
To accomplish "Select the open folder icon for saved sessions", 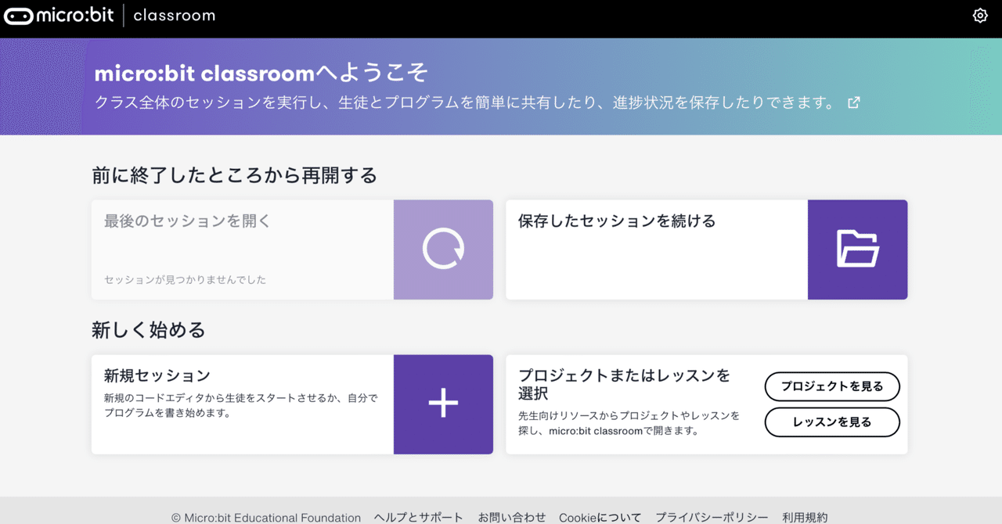I will point(857,249).
